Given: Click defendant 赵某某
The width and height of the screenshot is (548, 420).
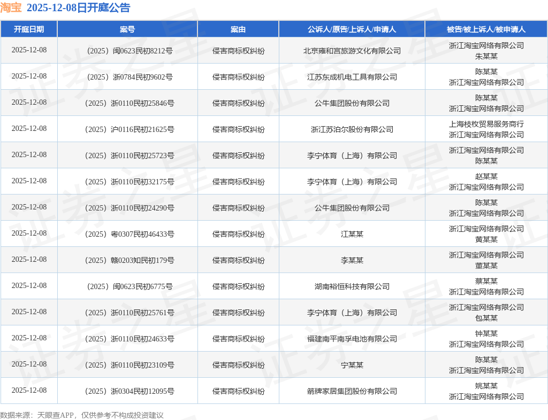Looking at the screenshot, I should pyautogui.click(x=486, y=176).
